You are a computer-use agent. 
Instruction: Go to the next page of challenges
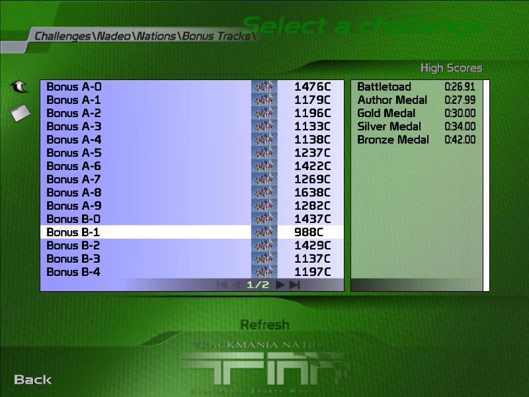click(x=280, y=285)
